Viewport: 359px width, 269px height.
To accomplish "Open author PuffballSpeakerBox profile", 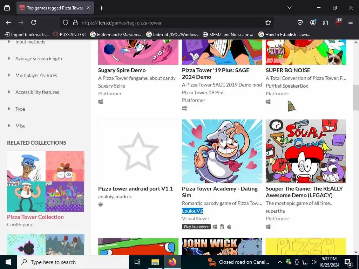I will point(287,86).
